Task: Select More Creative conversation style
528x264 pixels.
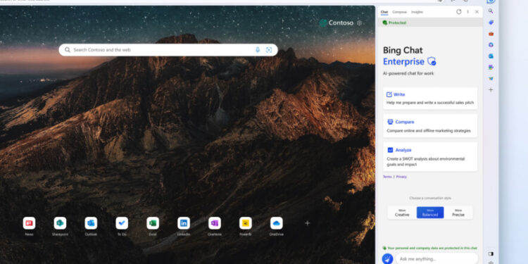Action: pyautogui.click(x=402, y=213)
